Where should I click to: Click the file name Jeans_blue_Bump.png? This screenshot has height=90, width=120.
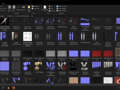pos(28,59)
